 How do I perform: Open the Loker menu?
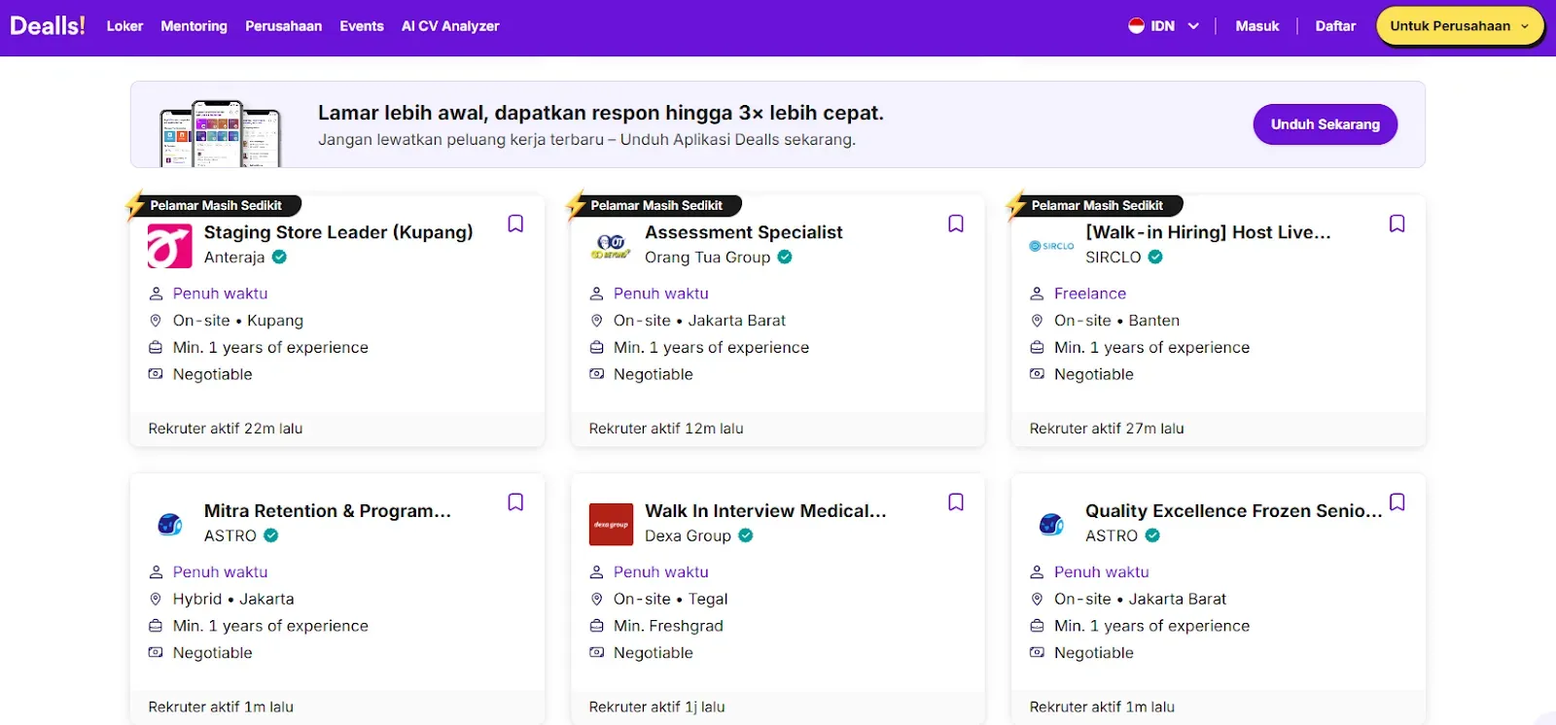124,26
